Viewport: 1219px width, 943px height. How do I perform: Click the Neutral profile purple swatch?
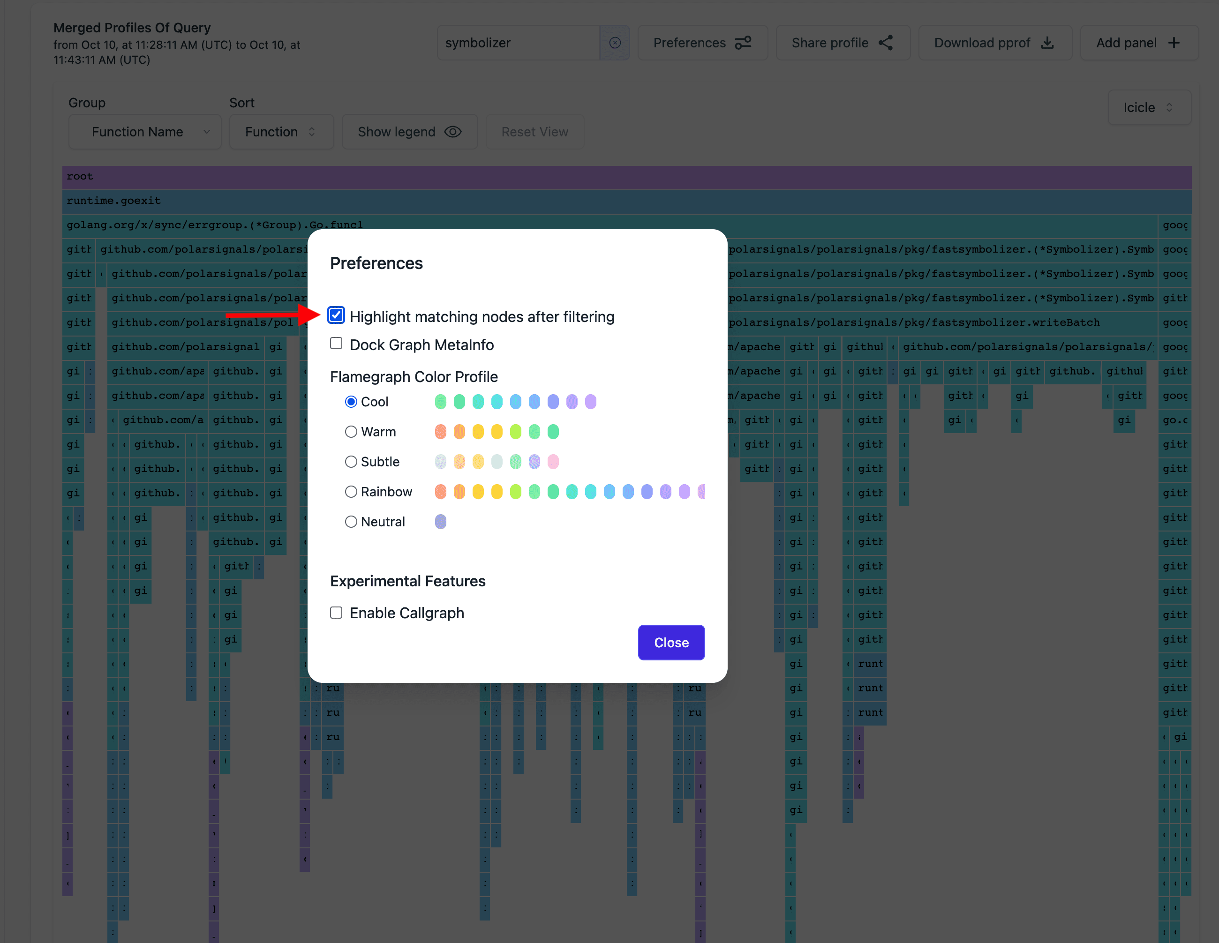[440, 522]
